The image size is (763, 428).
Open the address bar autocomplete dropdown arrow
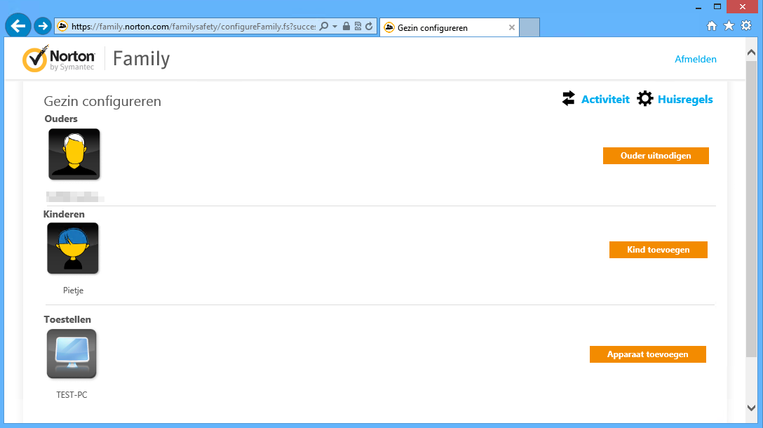pos(335,26)
